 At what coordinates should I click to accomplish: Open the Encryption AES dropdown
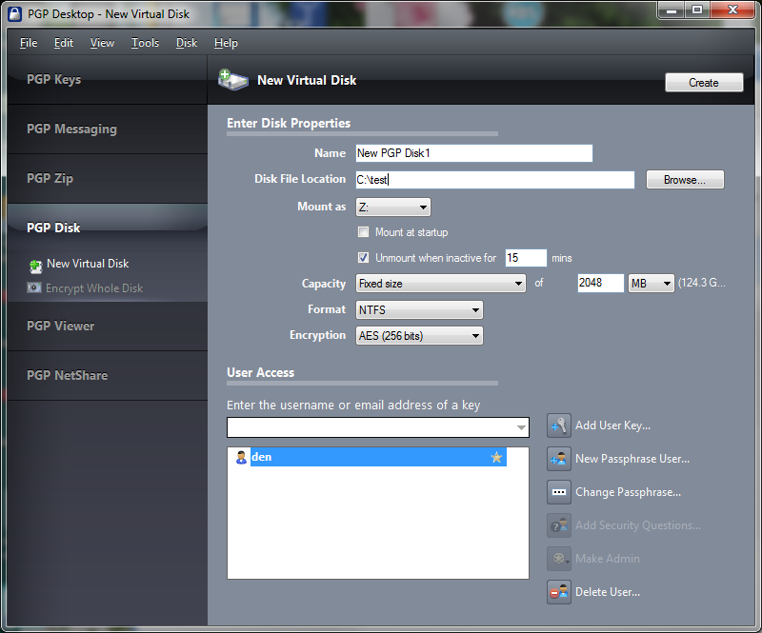click(419, 335)
